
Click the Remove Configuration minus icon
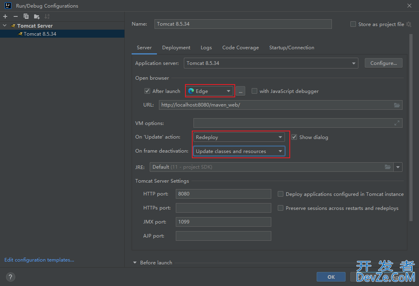(16, 16)
